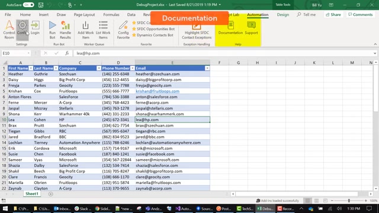Switch to Normal view icon
This screenshot has width=379, height=213.
(x=307, y=201)
